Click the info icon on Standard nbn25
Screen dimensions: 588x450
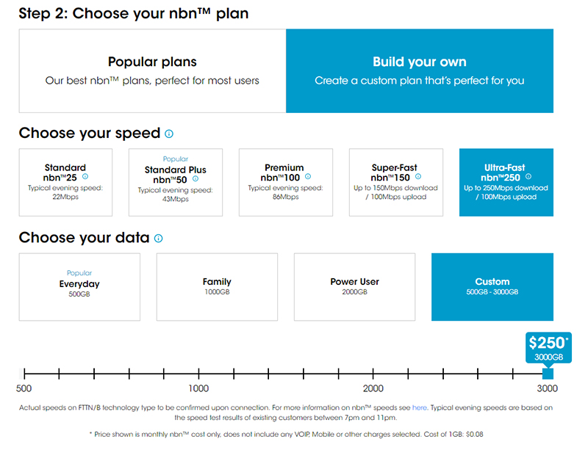coord(85,176)
